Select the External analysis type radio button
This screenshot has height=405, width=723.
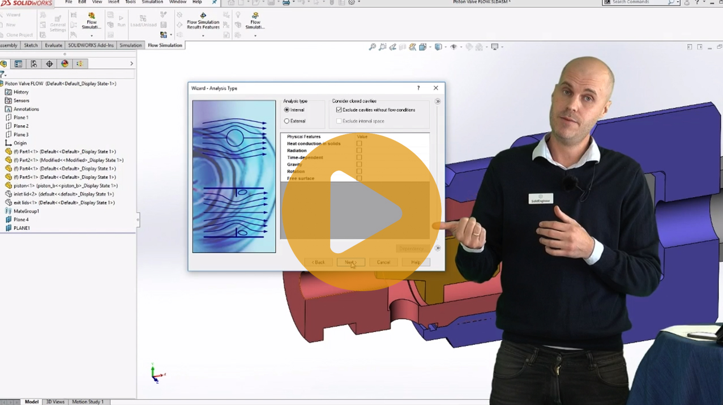click(x=287, y=121)
